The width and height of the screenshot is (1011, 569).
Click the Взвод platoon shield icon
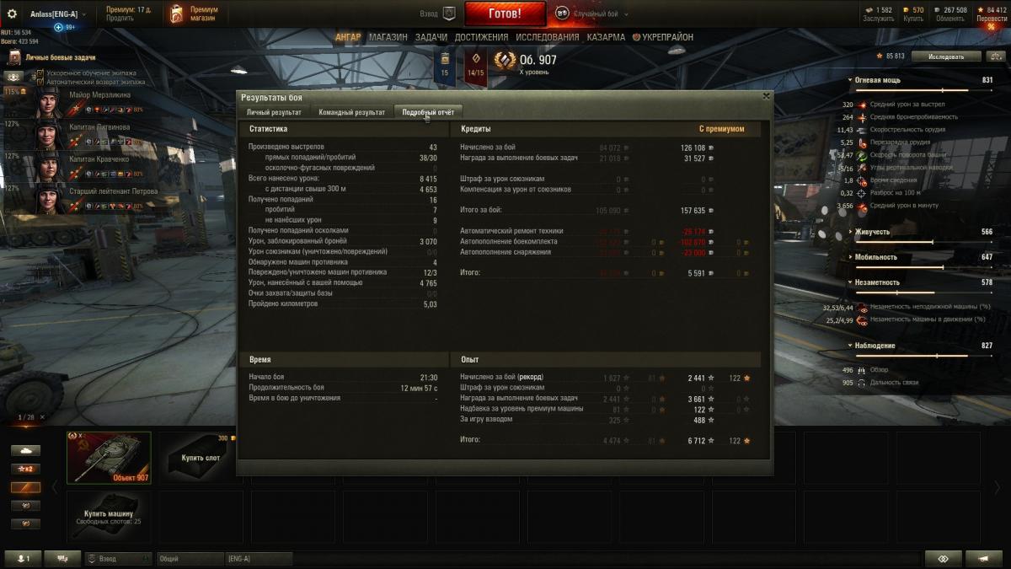[449, 13]
